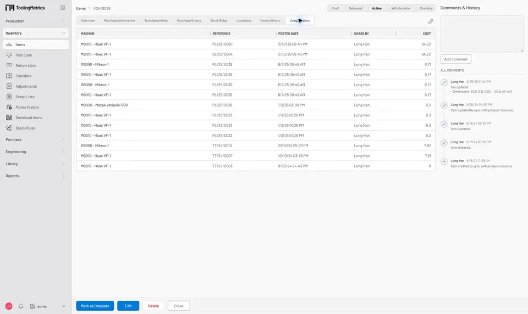Viewport: 528px width, 314px height.
Task: Click reference TT/24/0010
Action: tap(222, 145)
